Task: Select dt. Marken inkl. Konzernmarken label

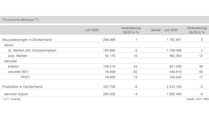Action: point(32,50)
